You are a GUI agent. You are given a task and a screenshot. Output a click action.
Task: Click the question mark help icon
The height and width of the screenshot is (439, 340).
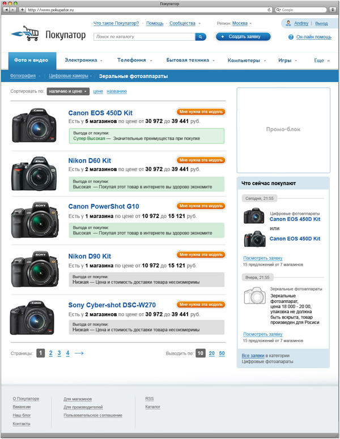point(291,37)
